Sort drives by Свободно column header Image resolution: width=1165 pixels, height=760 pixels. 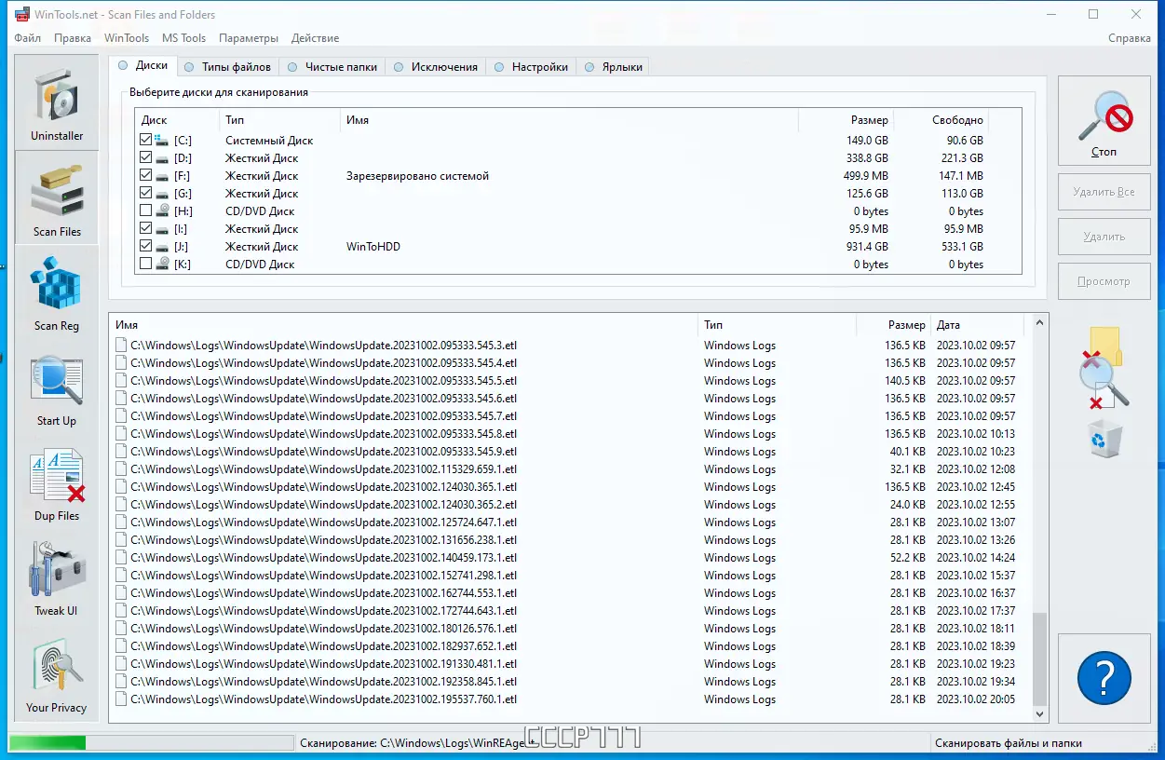point(941,120)
